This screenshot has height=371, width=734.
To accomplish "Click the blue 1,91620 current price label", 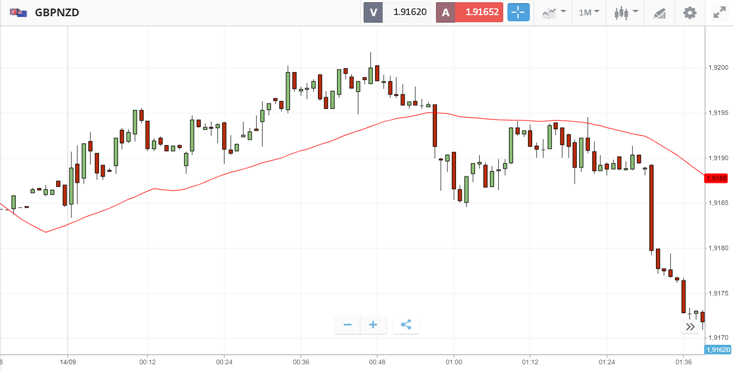I will 717,350.
